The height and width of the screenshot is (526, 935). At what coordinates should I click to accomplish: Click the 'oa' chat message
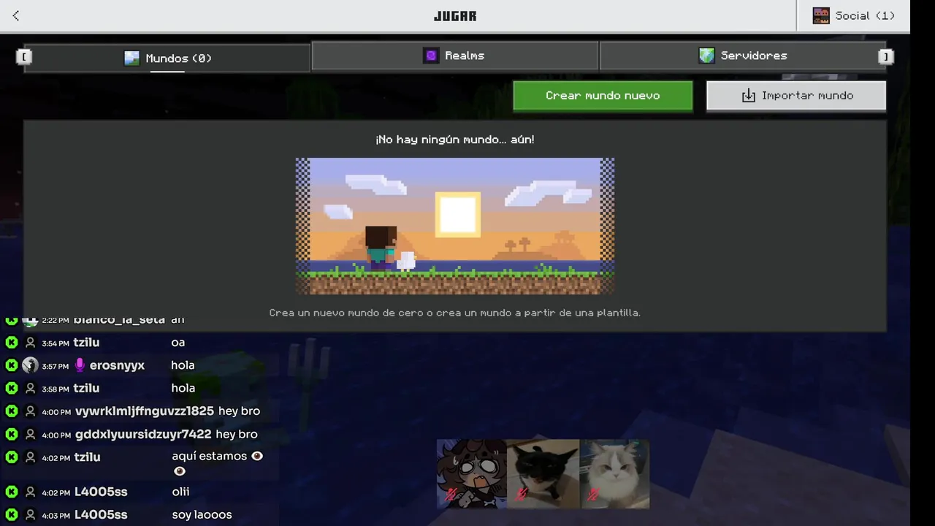click(178, 342)
